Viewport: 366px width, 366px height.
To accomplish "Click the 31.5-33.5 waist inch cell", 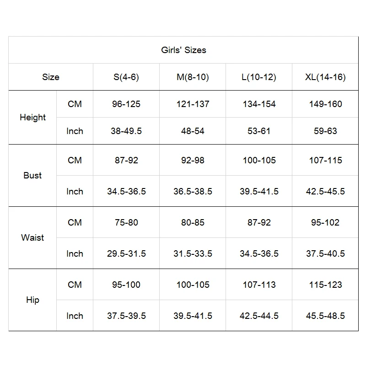I will tap(193, 253).
